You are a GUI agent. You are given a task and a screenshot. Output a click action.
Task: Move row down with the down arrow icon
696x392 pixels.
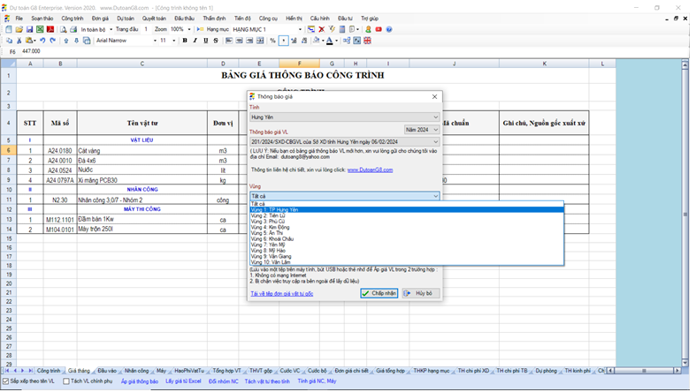(76, 41)
